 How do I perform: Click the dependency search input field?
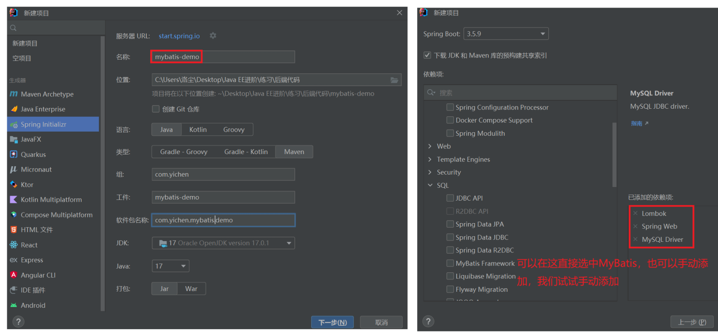click(520, 93)
